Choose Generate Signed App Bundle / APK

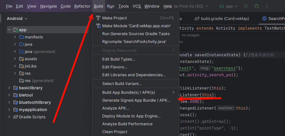click(136, 100)
